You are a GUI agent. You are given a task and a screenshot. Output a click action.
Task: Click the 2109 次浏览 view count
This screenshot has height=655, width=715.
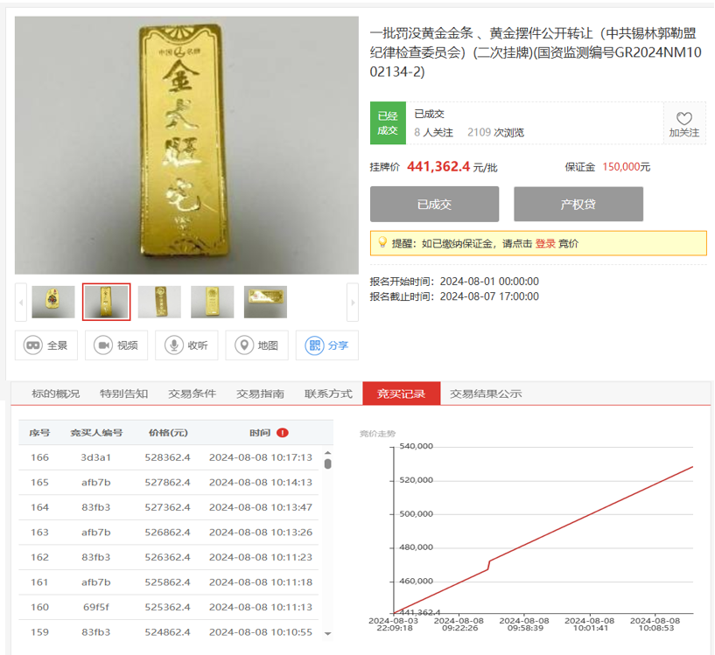[x=495, y=132]
